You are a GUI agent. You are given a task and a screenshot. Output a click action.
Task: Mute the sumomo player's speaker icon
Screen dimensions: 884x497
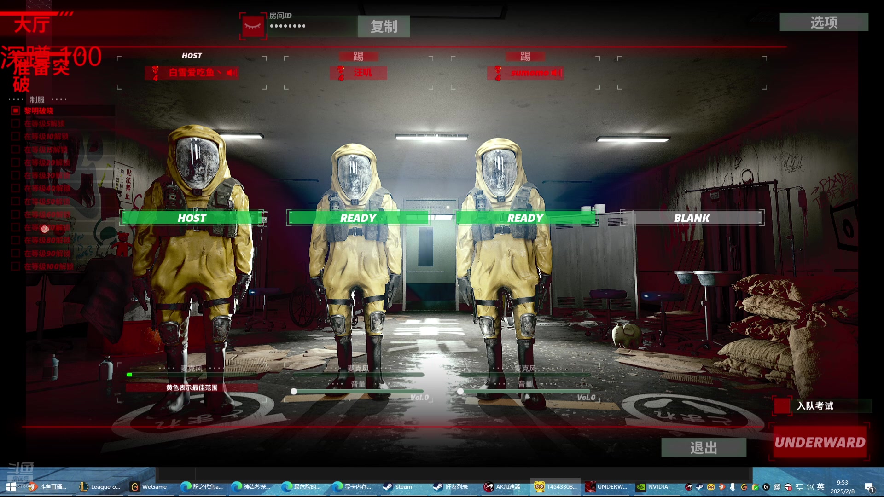pyautogui.click(x=557, y=73)
